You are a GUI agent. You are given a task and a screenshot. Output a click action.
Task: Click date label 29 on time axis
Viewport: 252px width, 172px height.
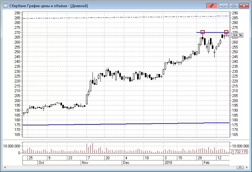point(200,158)
